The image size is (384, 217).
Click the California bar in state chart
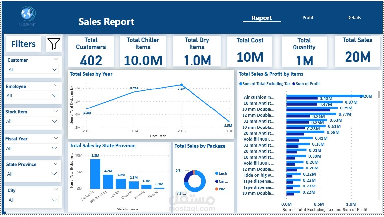tap(95, 174)
